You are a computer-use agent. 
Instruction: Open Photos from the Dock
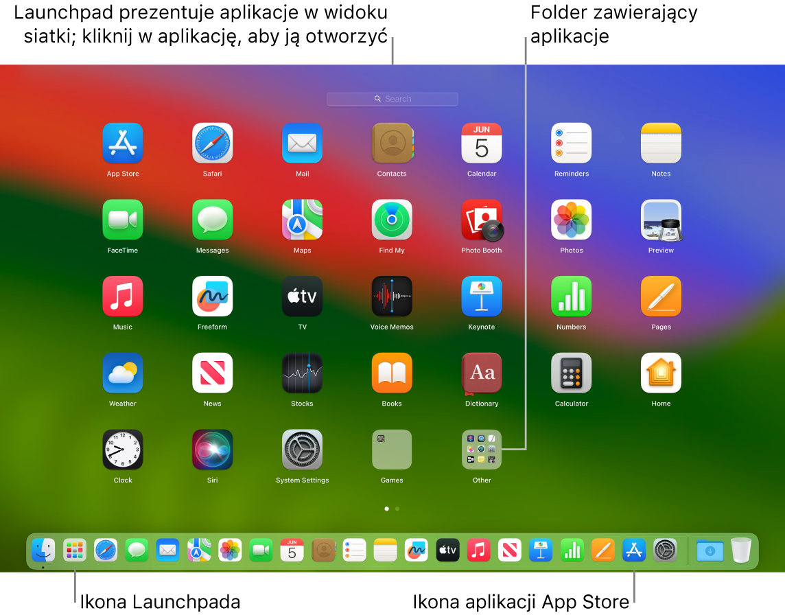tap(230, 550)
